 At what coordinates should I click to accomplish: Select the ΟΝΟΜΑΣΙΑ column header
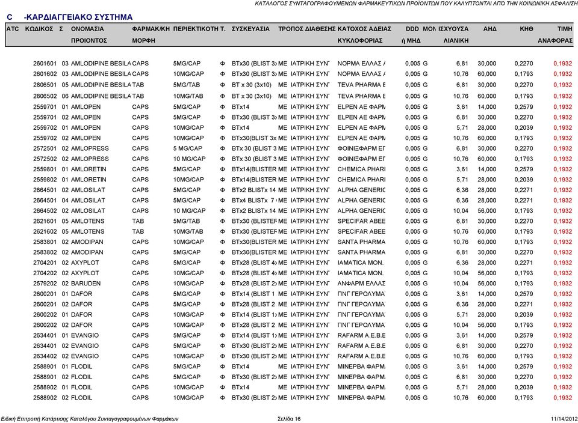click(87, 29)
